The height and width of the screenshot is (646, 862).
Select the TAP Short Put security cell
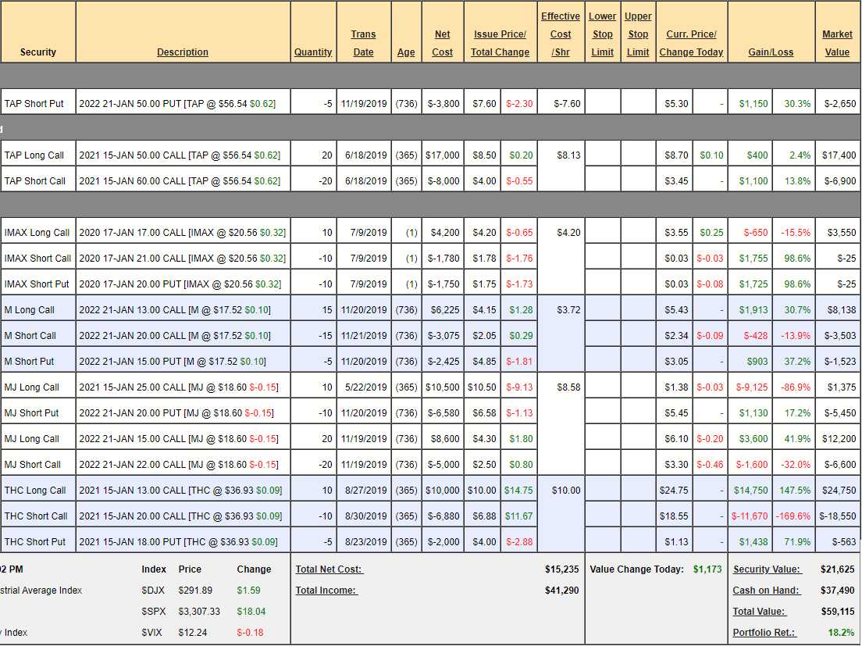click(34, 103)
